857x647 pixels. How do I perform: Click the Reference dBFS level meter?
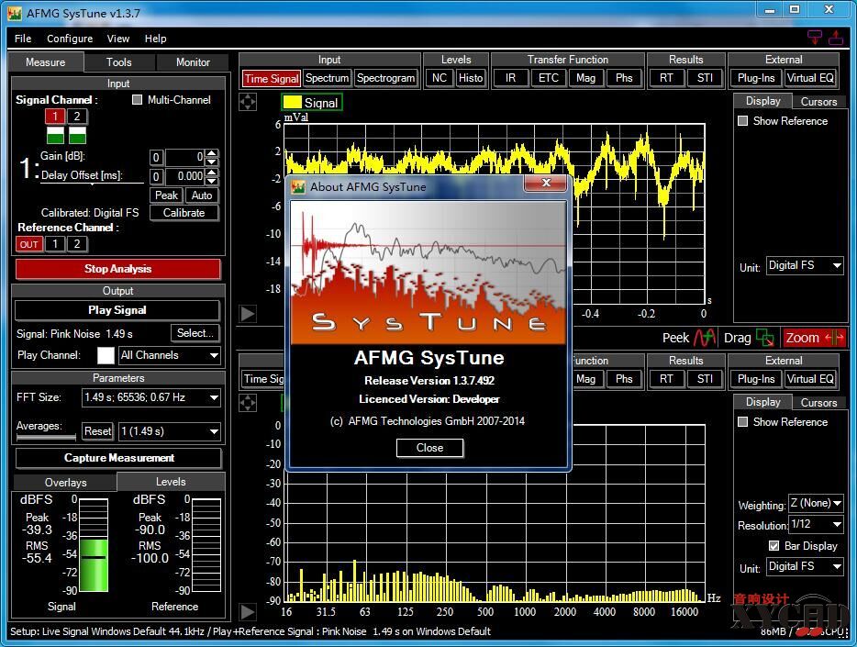coord(206,545)
